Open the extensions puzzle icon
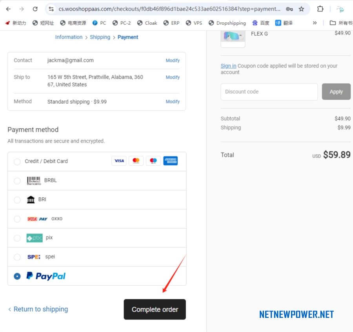353x332 pixels. [320, 9]
